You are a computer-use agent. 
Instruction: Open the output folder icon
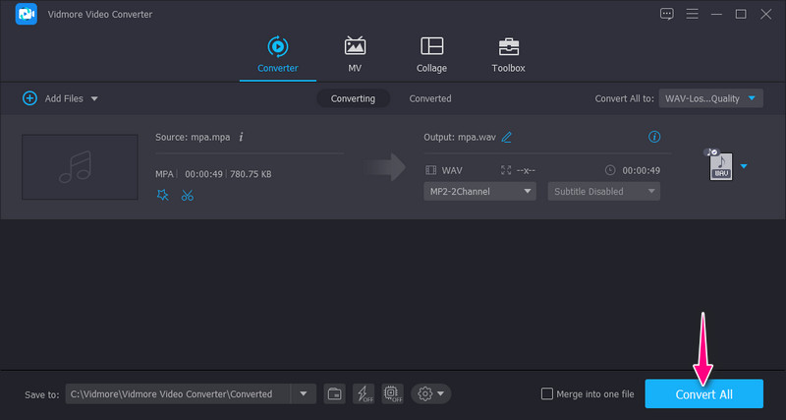(x=335, y=393)
